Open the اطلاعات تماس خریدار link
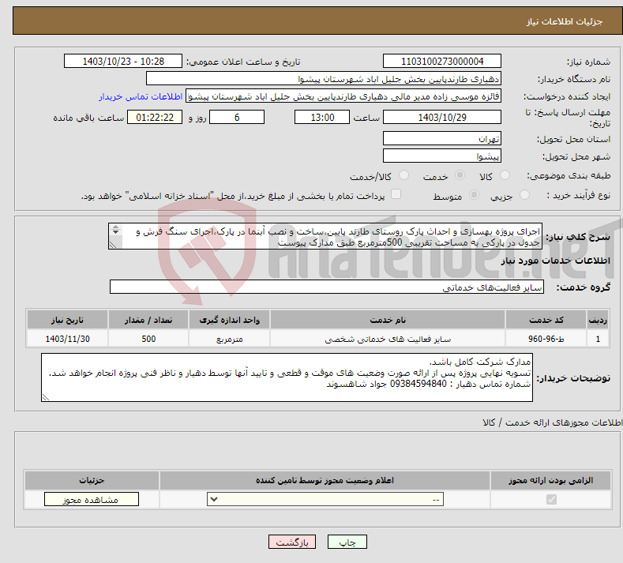 [141, 96]
